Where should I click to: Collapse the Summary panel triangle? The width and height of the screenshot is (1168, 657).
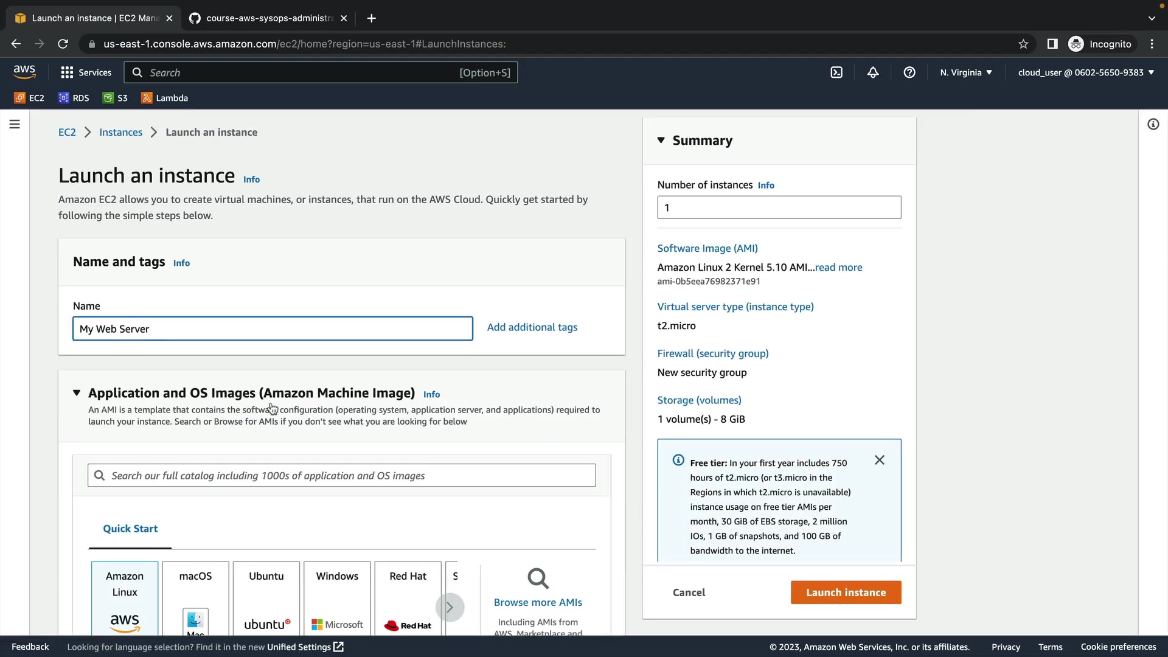[x=661, y=141]
